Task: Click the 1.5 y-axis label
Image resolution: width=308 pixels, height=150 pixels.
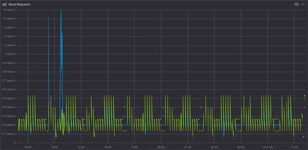Action: pyautogui.click(x=9, y=10)
